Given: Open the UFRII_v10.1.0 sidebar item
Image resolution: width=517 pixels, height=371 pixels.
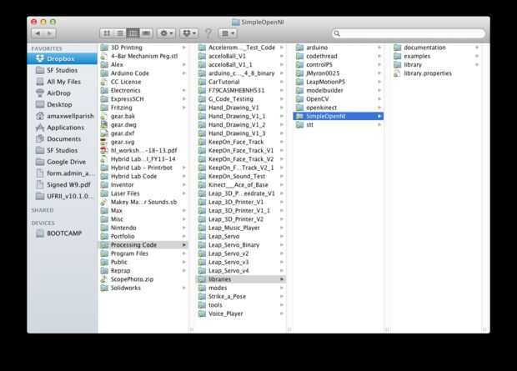Looking at the screenshot, I should [x=63, y=196].
